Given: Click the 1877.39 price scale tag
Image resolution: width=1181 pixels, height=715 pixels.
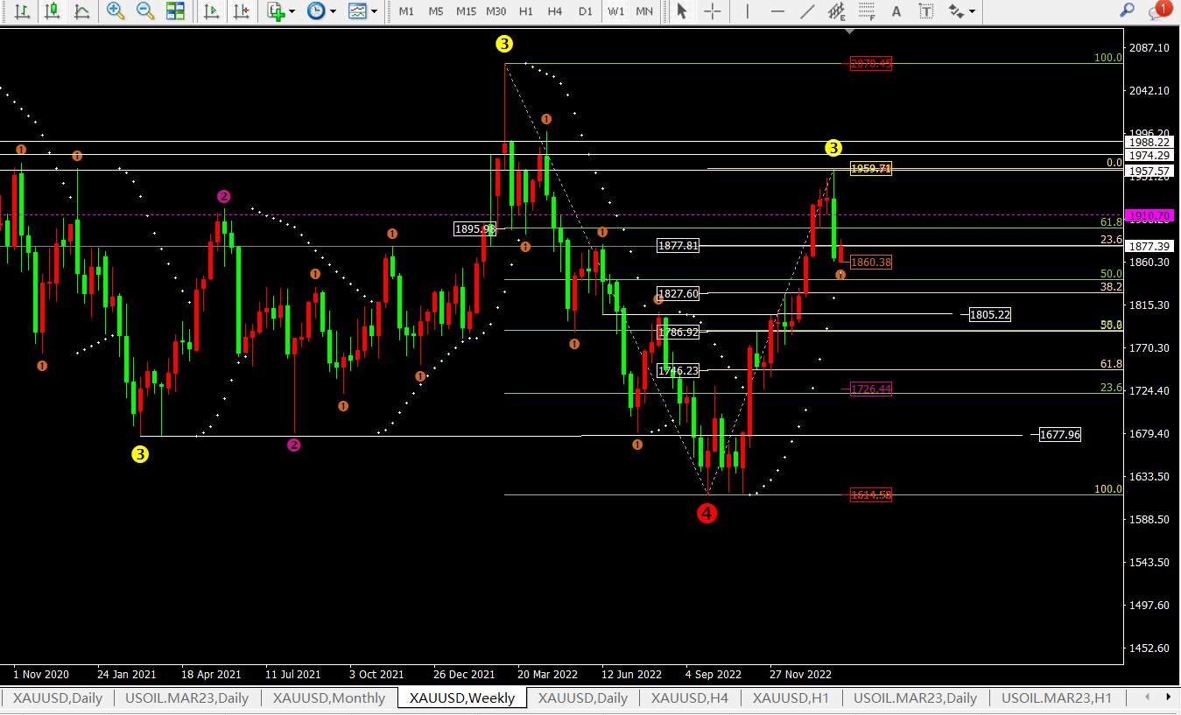Looking at the screenshot, I should click(x=1151, y=246).
